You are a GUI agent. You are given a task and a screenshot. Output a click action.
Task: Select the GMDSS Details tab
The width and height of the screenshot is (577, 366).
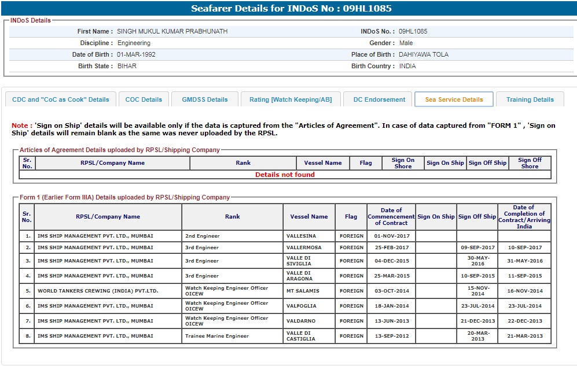205,99
